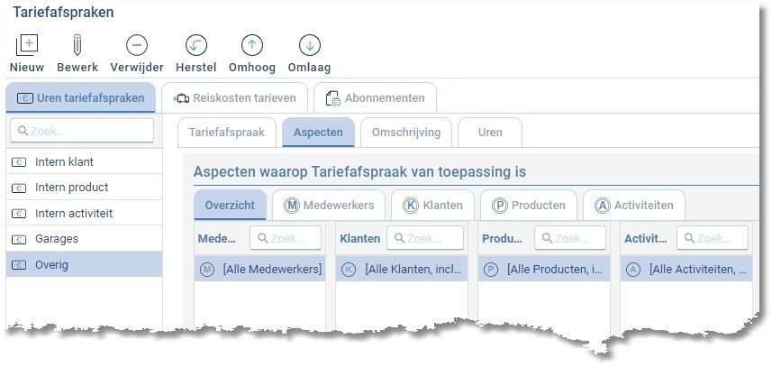Open the Producten aspect tab
The width and height of the screenshot is (772, 367).
pyautogui.click(x=529, y=206)
